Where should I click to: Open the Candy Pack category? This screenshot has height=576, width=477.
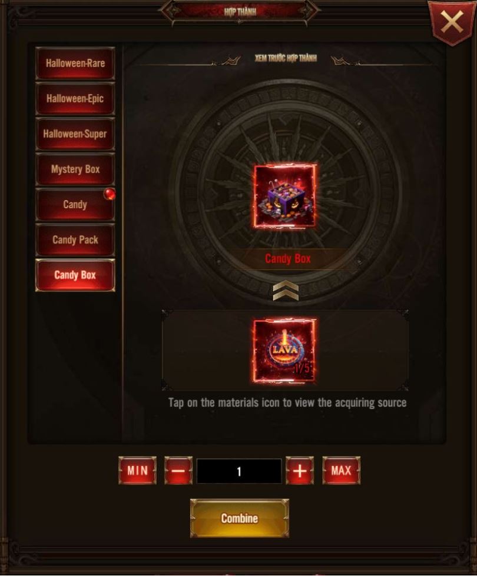pyautogui.click(x=75, y=239)
